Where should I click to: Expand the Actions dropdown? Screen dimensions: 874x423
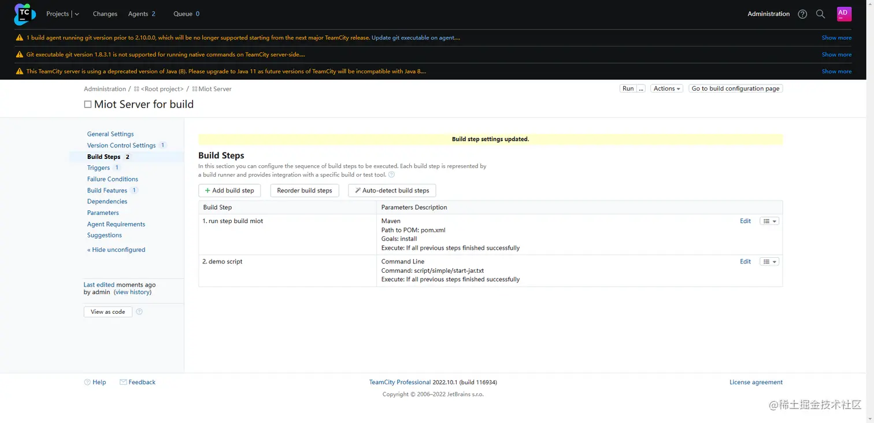pos(667,88)
